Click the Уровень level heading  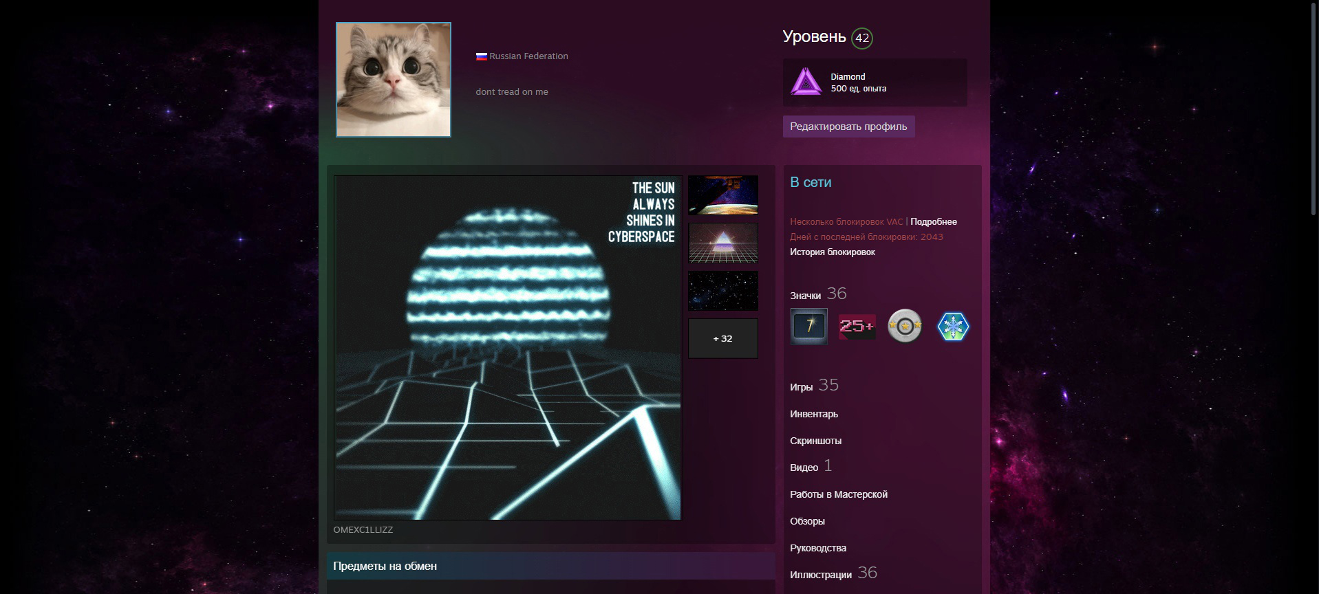(x=814, y=37)
